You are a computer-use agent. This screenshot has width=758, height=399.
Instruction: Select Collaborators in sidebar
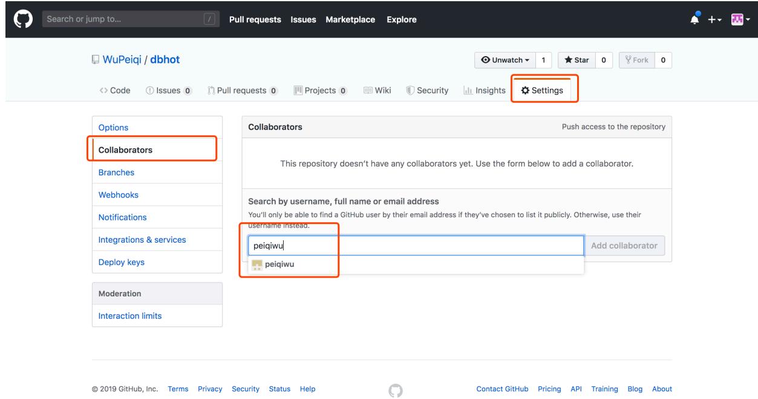(157, 150)
